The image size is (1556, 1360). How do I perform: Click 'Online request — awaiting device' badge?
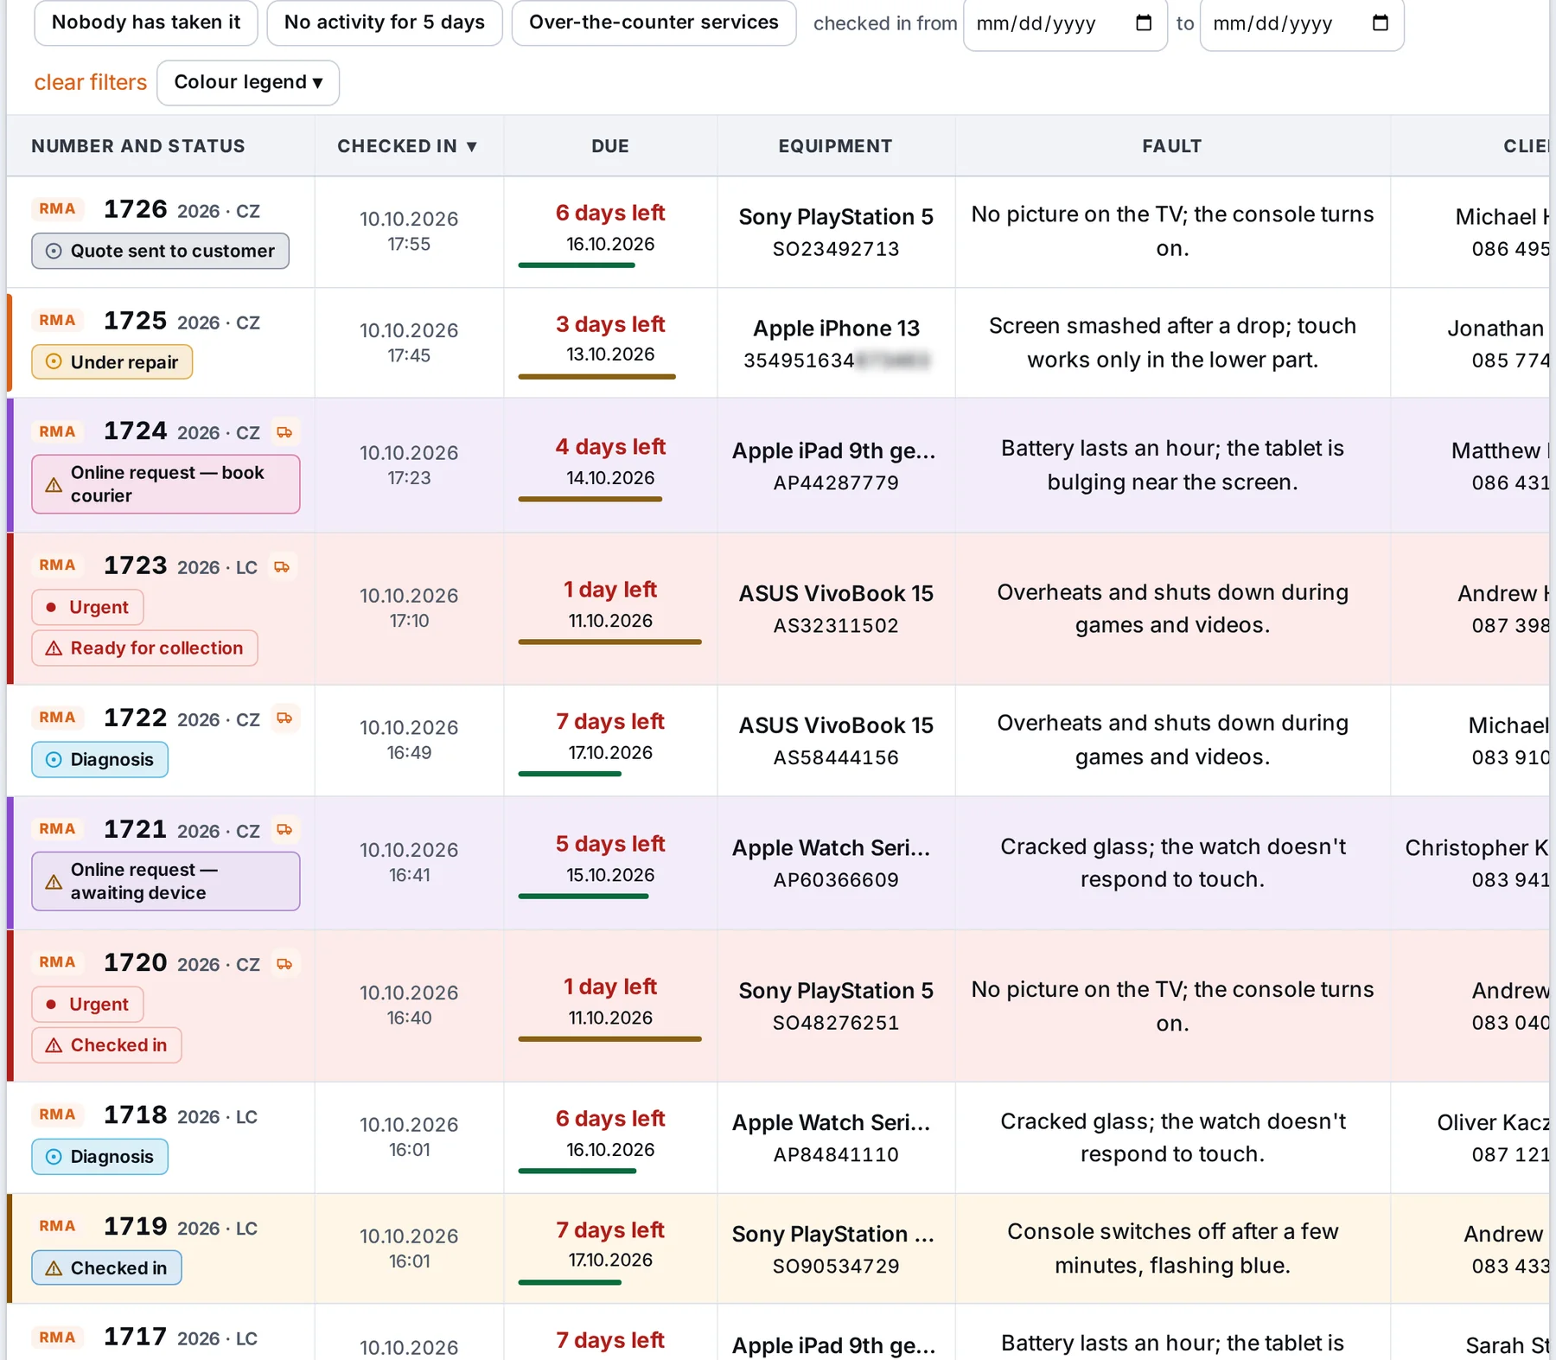coord(166,882)
